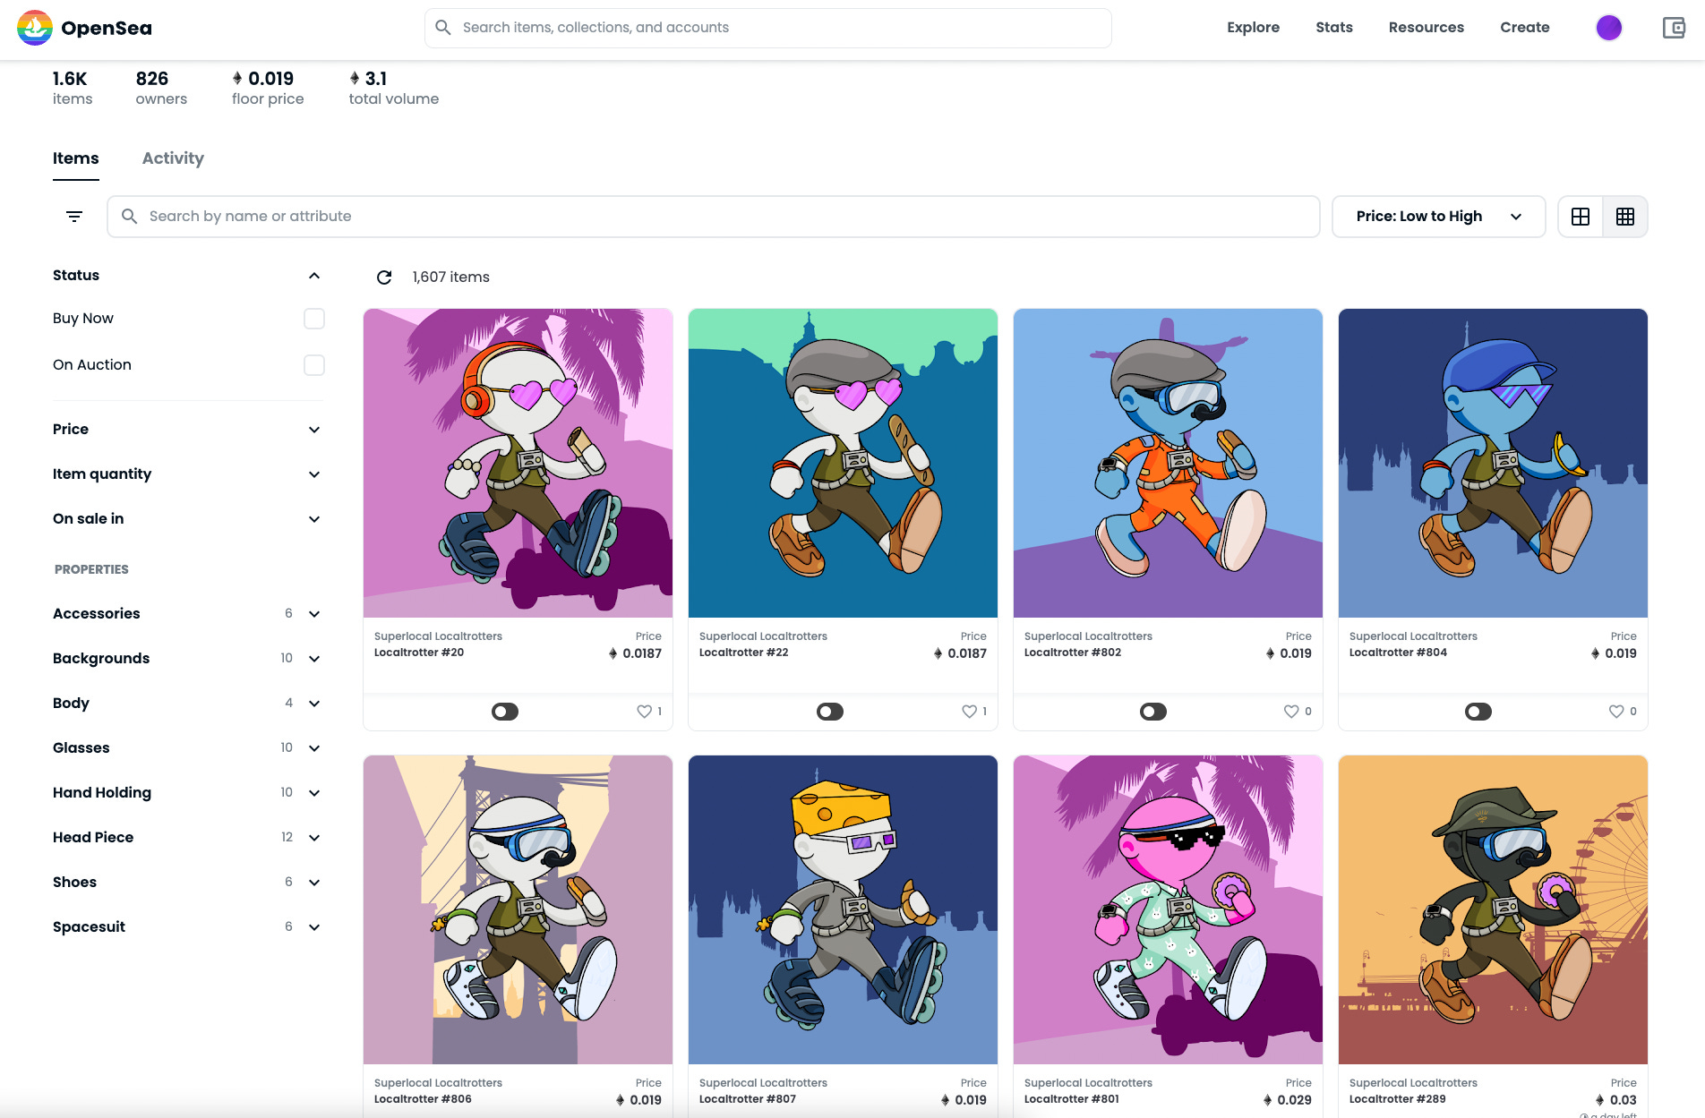This screenshot has height=1118, width=1705.
Task: Open the Create menu item
Action: [1524, 28]
